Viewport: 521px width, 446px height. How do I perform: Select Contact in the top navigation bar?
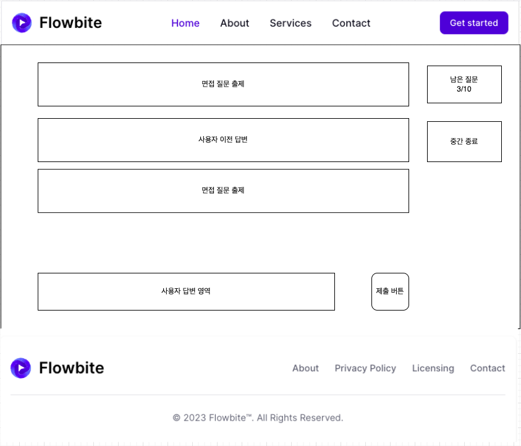[x=351, y=23]
